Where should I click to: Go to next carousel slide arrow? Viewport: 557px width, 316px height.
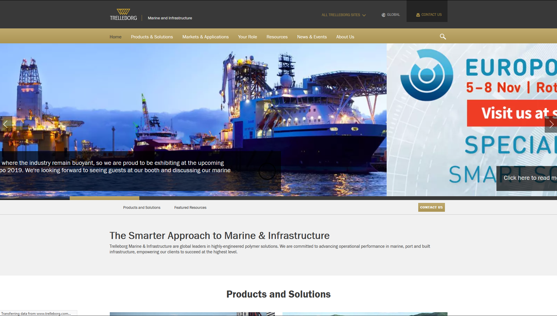coord(551,124)
